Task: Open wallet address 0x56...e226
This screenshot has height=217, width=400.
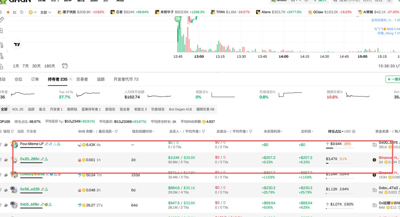Action: coord(30,189)
